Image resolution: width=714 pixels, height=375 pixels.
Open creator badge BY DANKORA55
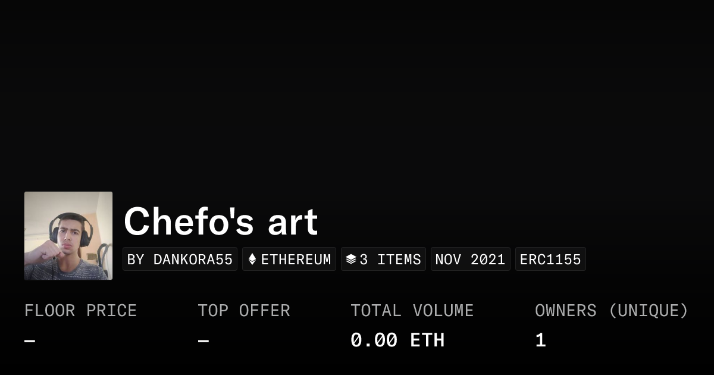(x=180, y=260)
